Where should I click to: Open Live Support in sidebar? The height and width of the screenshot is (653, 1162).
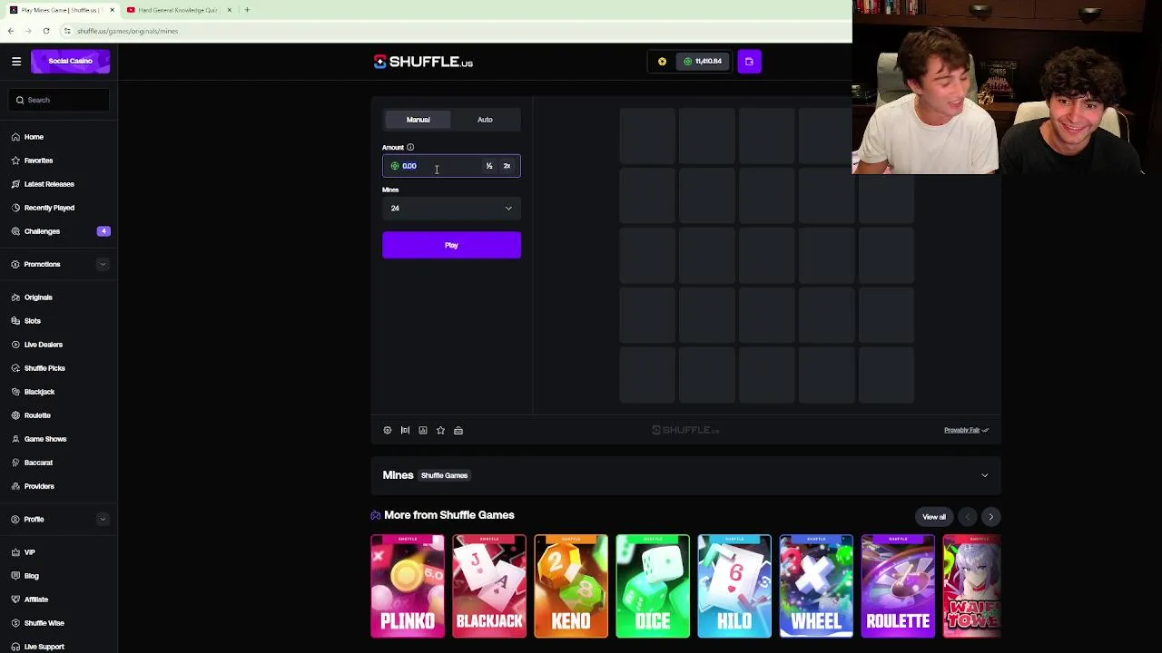(x=44, y=647)
